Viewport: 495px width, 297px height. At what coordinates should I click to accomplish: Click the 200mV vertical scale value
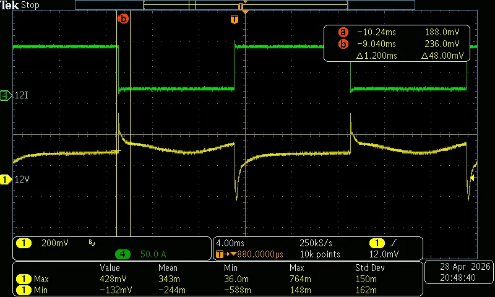click(55, 243)
